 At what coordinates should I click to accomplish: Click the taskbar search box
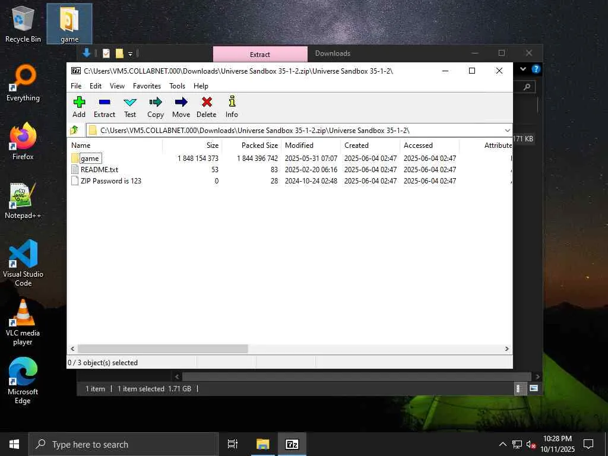point(123,444)
